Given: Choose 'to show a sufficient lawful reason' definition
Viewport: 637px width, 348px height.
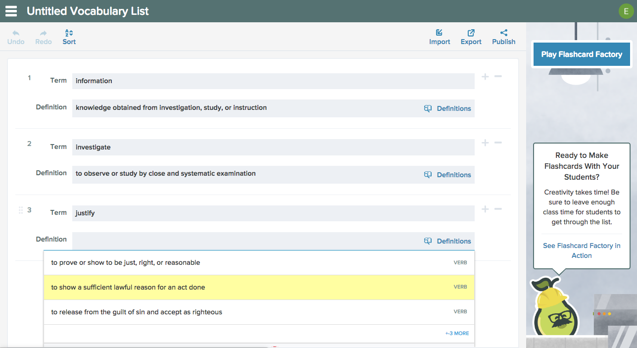Looking at the screenshot, I should coord(128,287).
